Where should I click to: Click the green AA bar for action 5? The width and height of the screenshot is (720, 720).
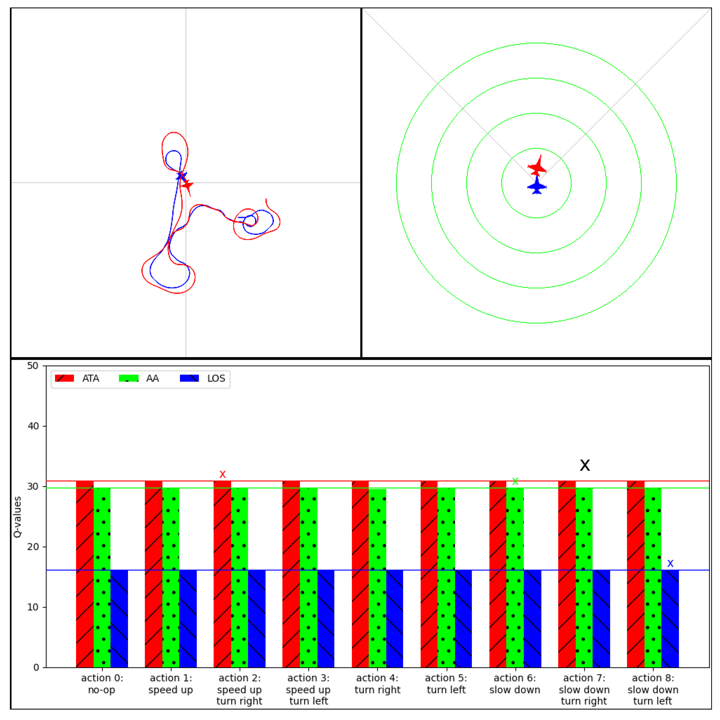pyautogui.click(x=446, y=578)
